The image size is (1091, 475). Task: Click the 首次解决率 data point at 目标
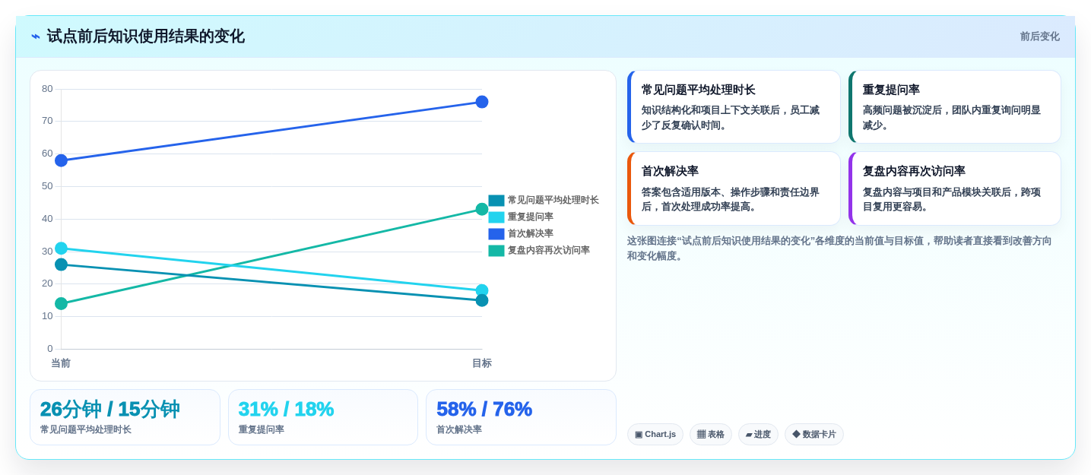482,102
